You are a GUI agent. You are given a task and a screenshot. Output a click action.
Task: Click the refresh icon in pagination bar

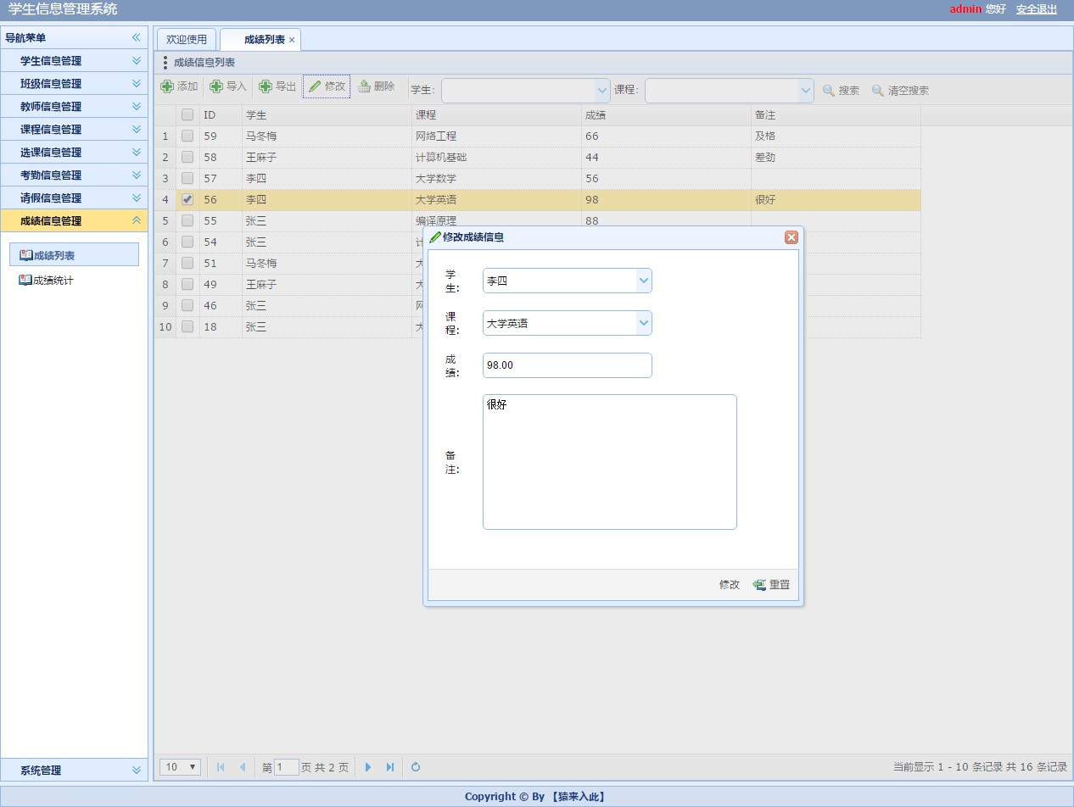tap(416, 767)
